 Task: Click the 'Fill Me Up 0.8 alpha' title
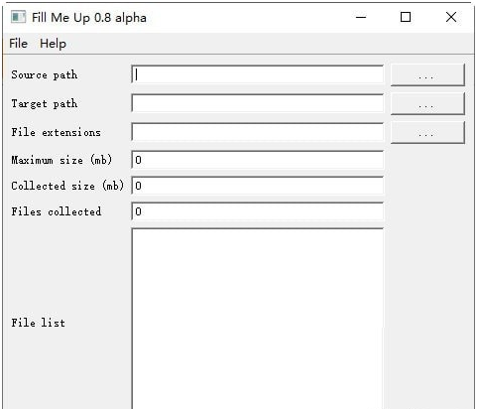[89, 18]
